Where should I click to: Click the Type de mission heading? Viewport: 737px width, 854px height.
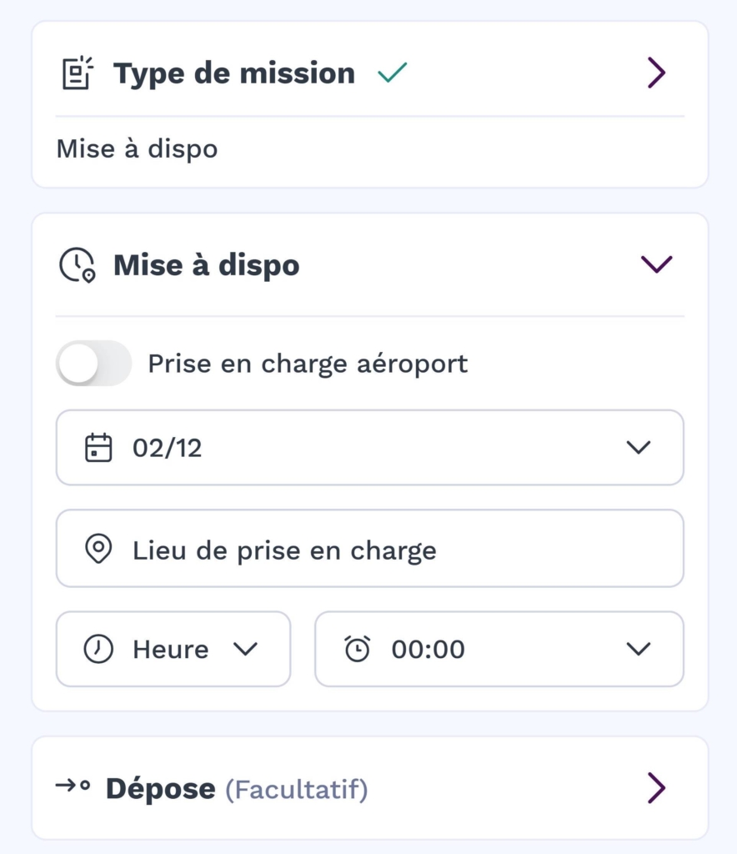[234, 73]
